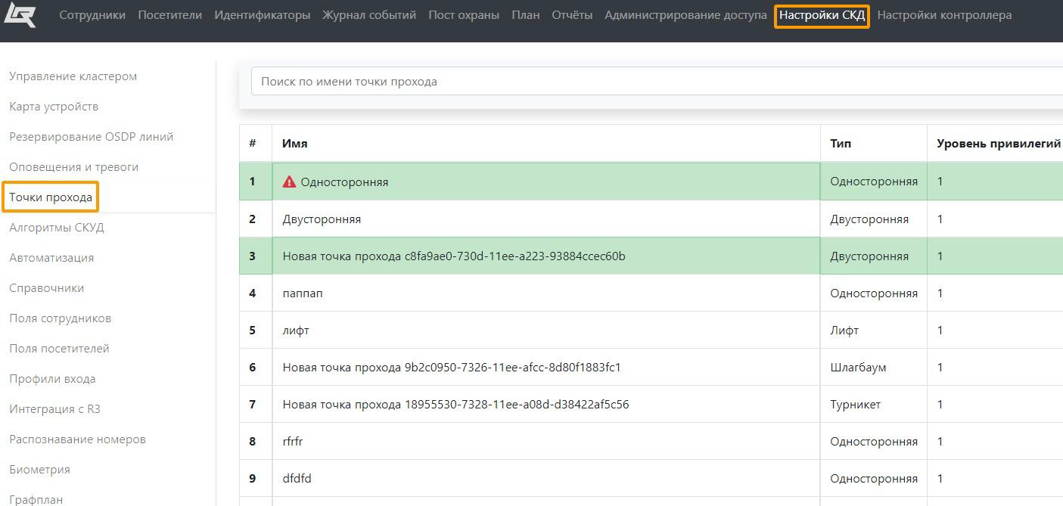Select the Двусторонняя row number 2
Image resolution: width=1063 pixels, height=506 pixels.
[x=322, y=219]
